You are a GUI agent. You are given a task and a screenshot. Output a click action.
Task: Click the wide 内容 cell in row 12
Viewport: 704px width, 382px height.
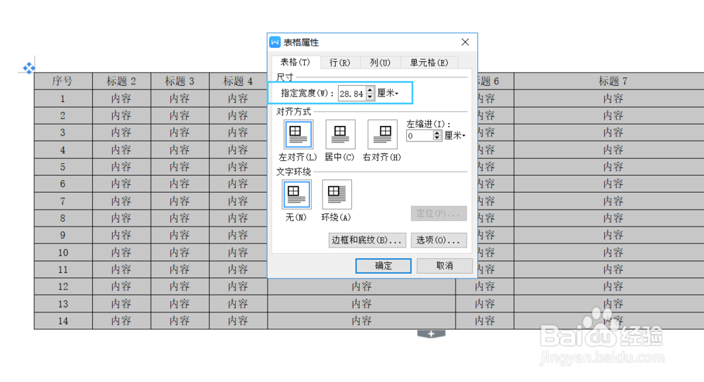[361, 286]
